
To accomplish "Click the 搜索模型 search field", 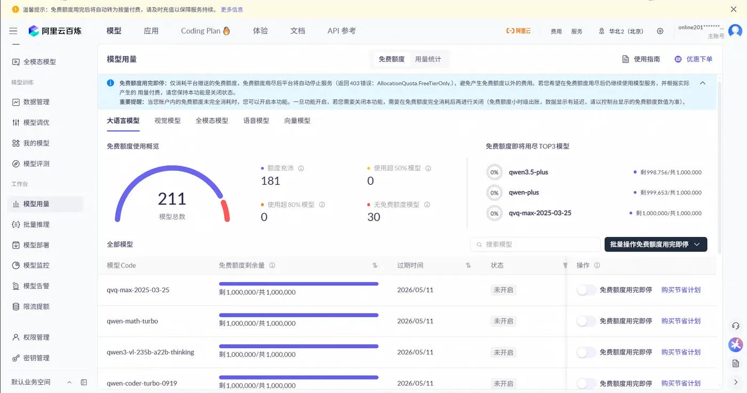I will 535,244.
